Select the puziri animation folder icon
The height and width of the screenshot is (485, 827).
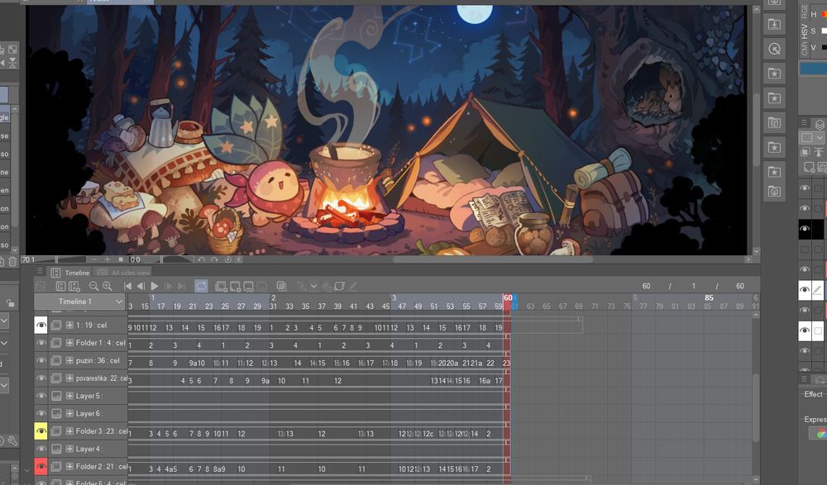coord(56,360)
